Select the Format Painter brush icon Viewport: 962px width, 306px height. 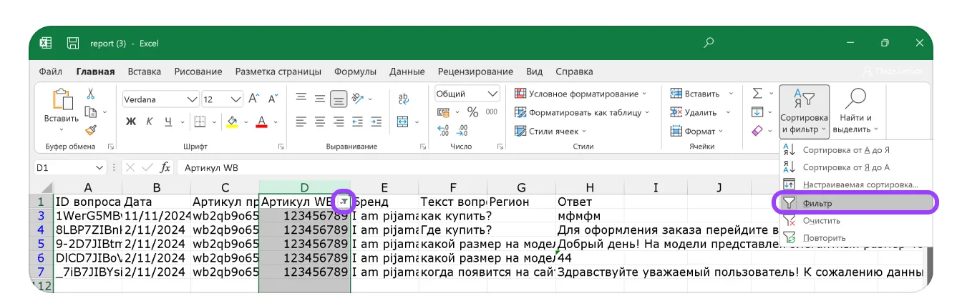click(x=91, y=129)
